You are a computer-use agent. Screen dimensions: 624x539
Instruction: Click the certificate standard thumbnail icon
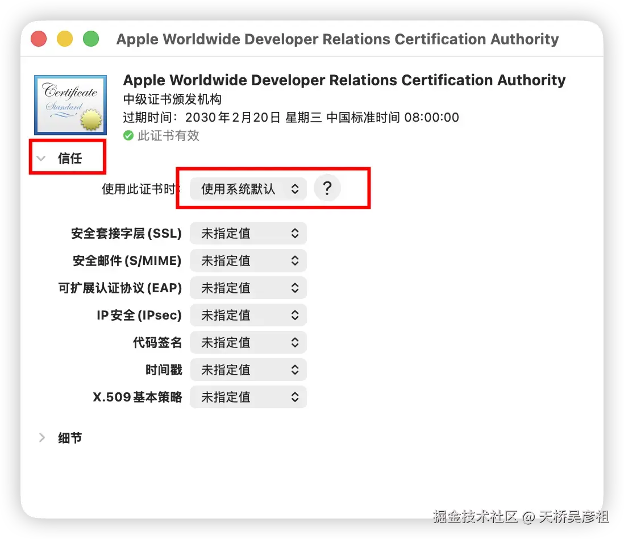(x=70, y=105)
